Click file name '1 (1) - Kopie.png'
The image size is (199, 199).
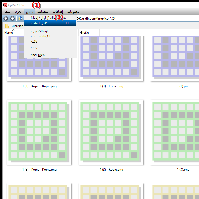click(x=111, y=86)
